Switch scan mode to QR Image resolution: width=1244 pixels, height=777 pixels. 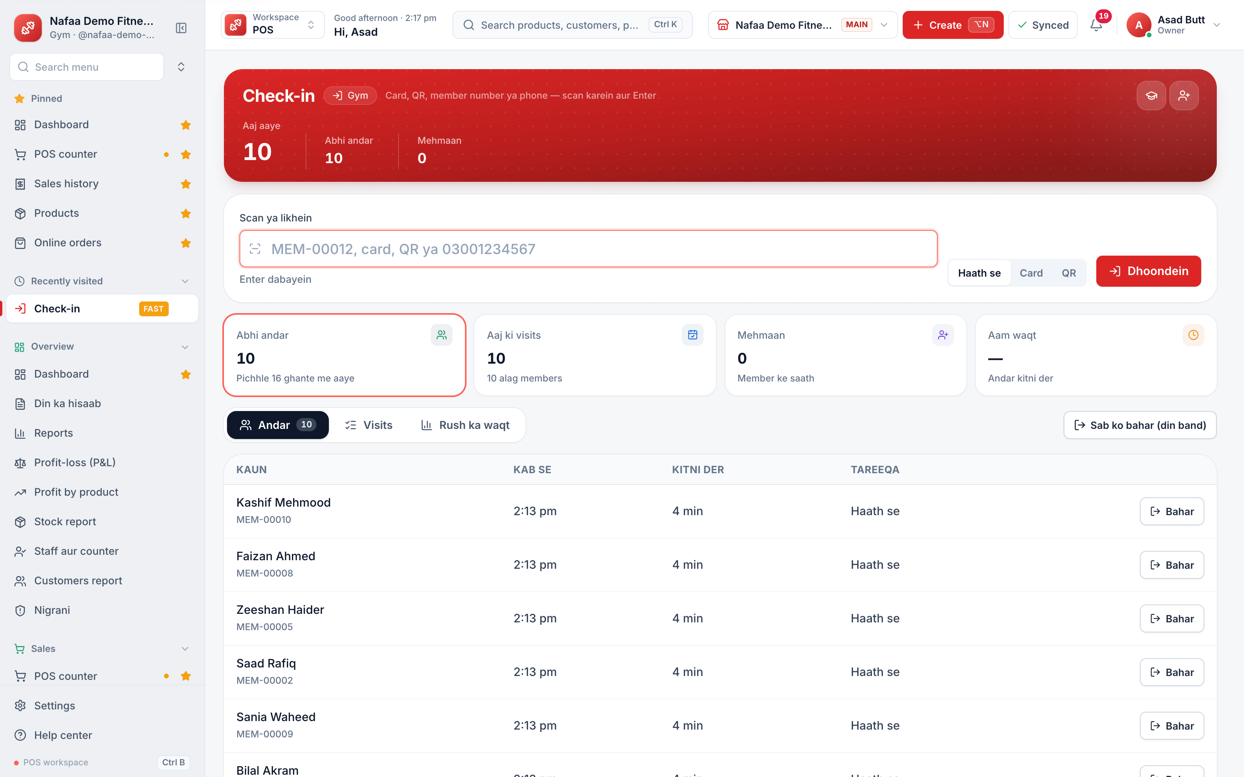1069,273
